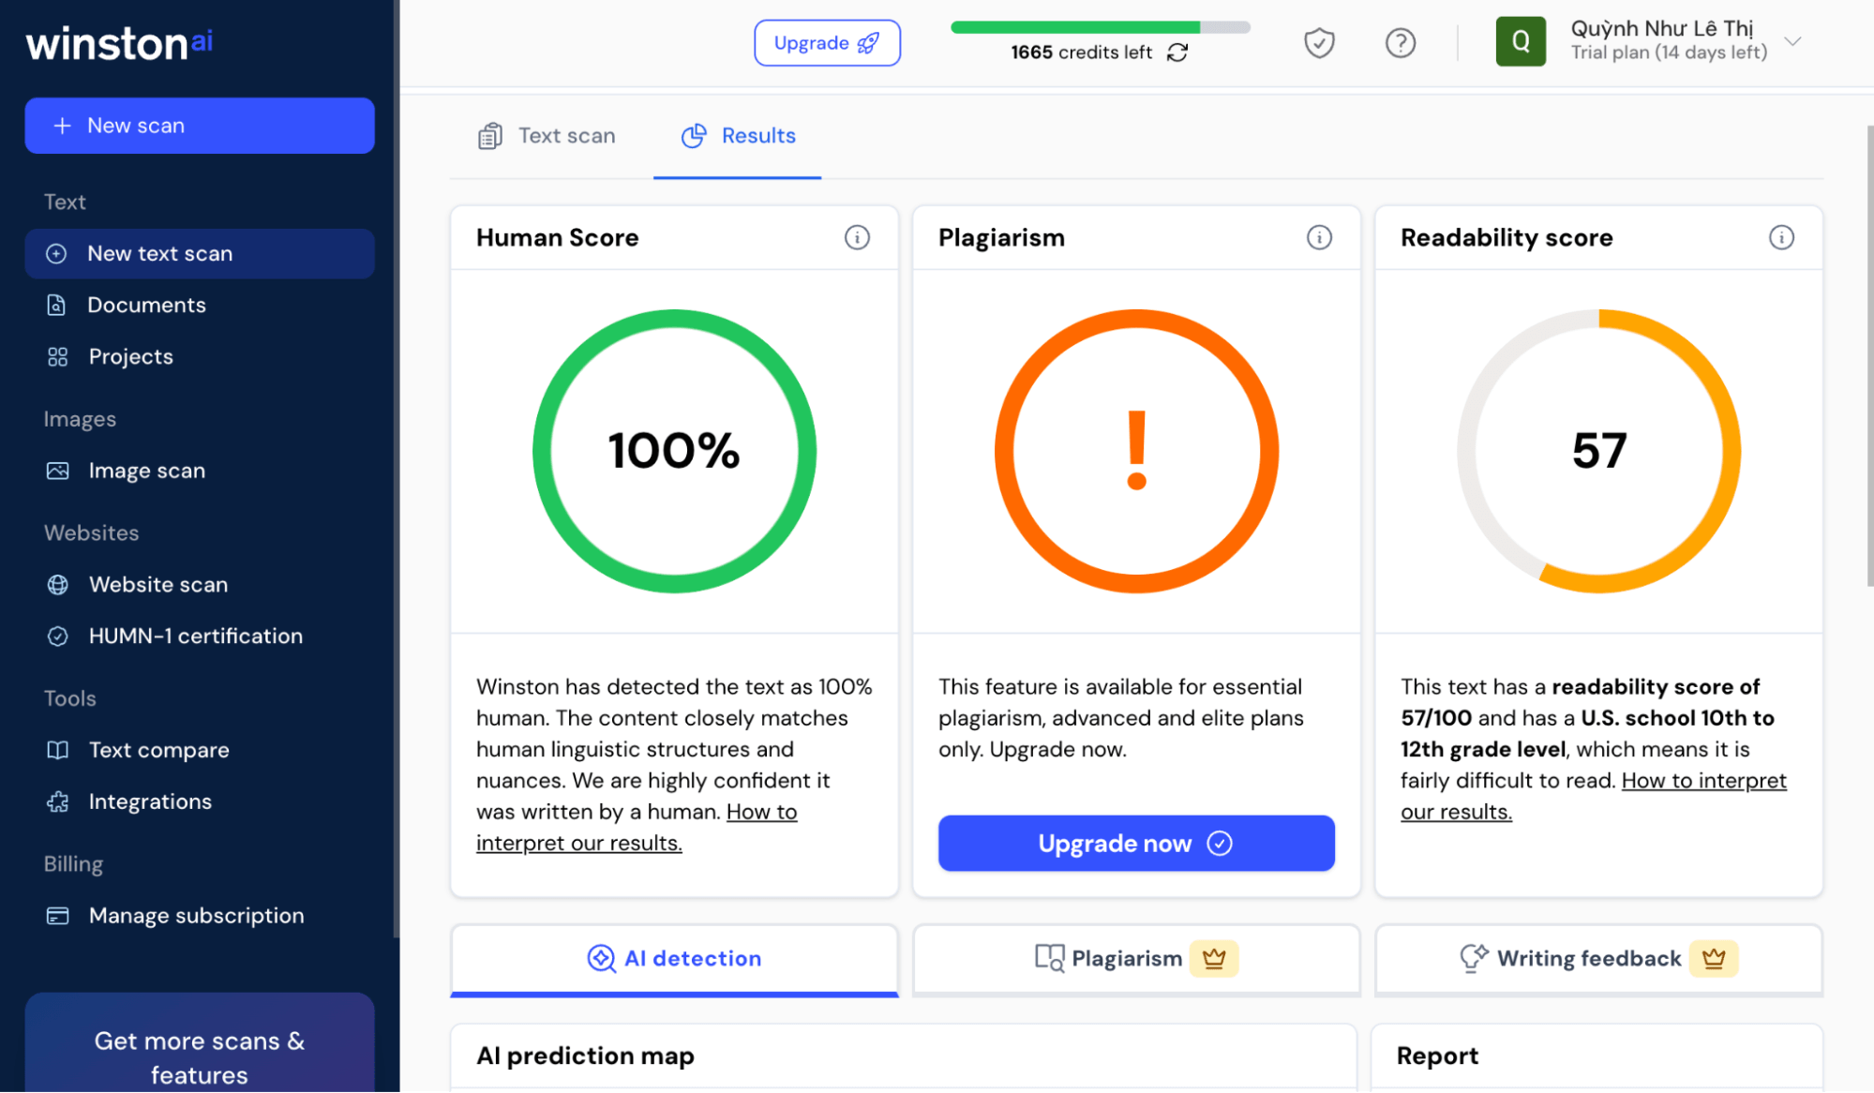Open Manage subscription in sidebar
Image resolution: width=1874 pixels, height=1093 pixels.
pos(200,915)
